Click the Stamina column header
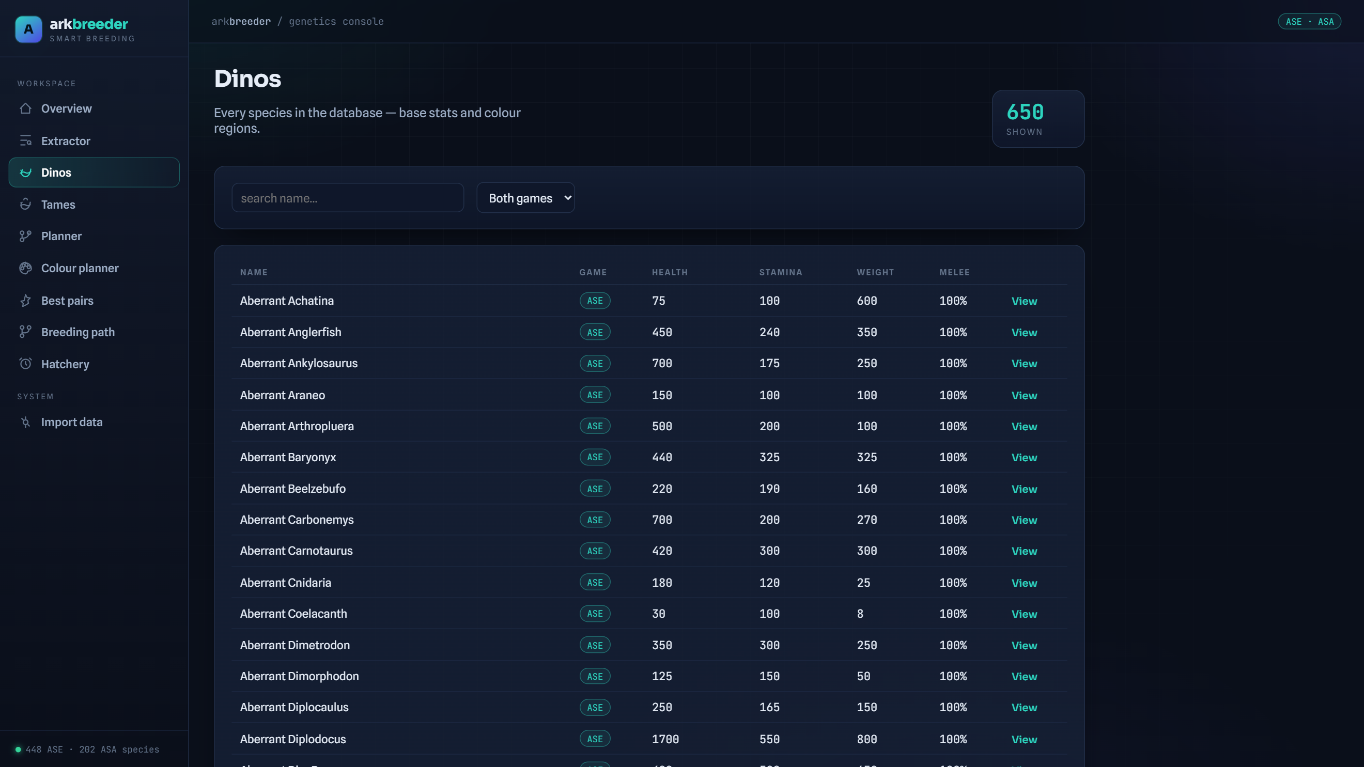 [x=781, y=272]
